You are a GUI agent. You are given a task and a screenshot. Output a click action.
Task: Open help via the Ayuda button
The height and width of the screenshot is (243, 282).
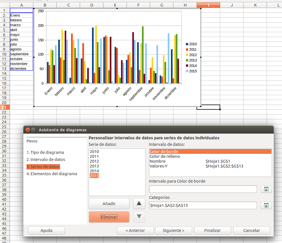point(46,230)
